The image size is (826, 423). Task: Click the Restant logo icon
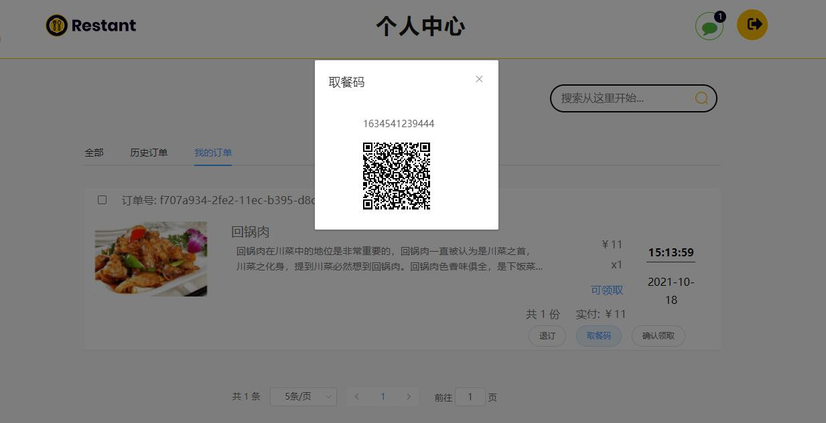[x=57, y=25]
